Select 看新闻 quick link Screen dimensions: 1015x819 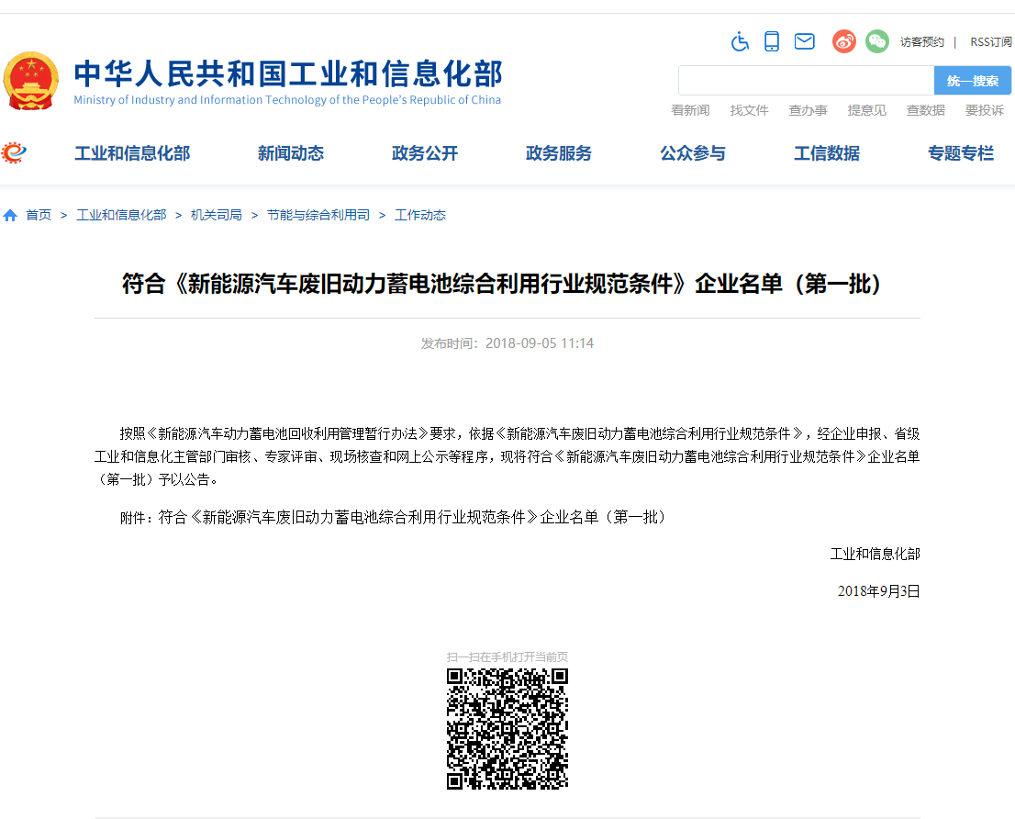click(690, 110)
